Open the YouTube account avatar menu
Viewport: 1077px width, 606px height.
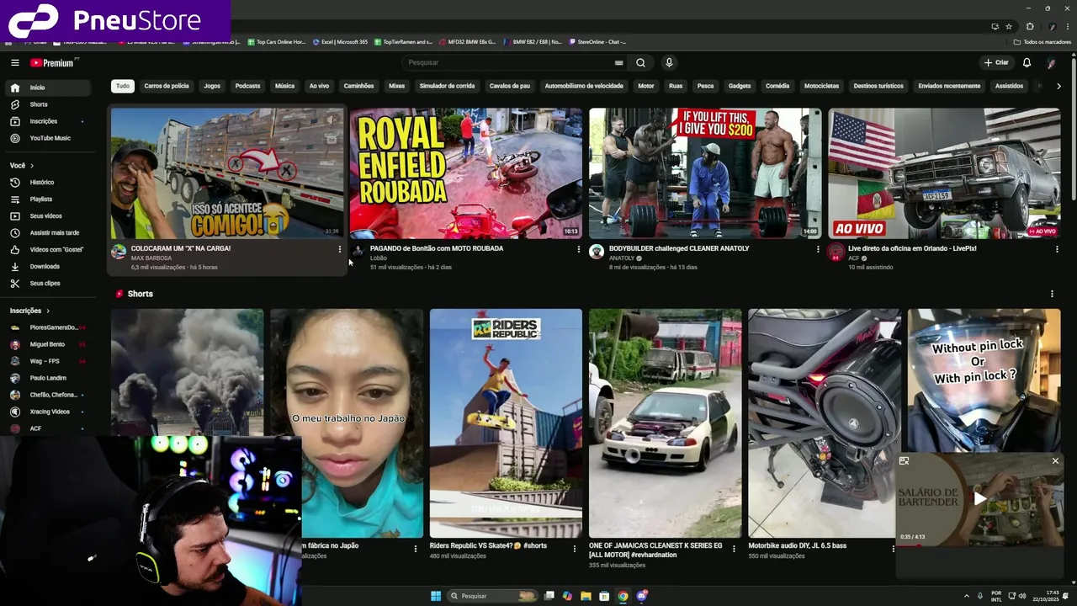1051,62
